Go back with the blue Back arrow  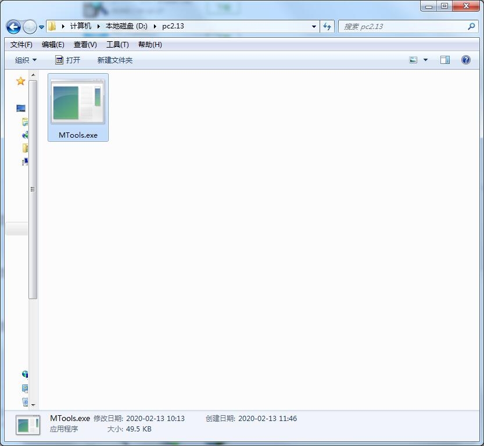pos(13,27)
